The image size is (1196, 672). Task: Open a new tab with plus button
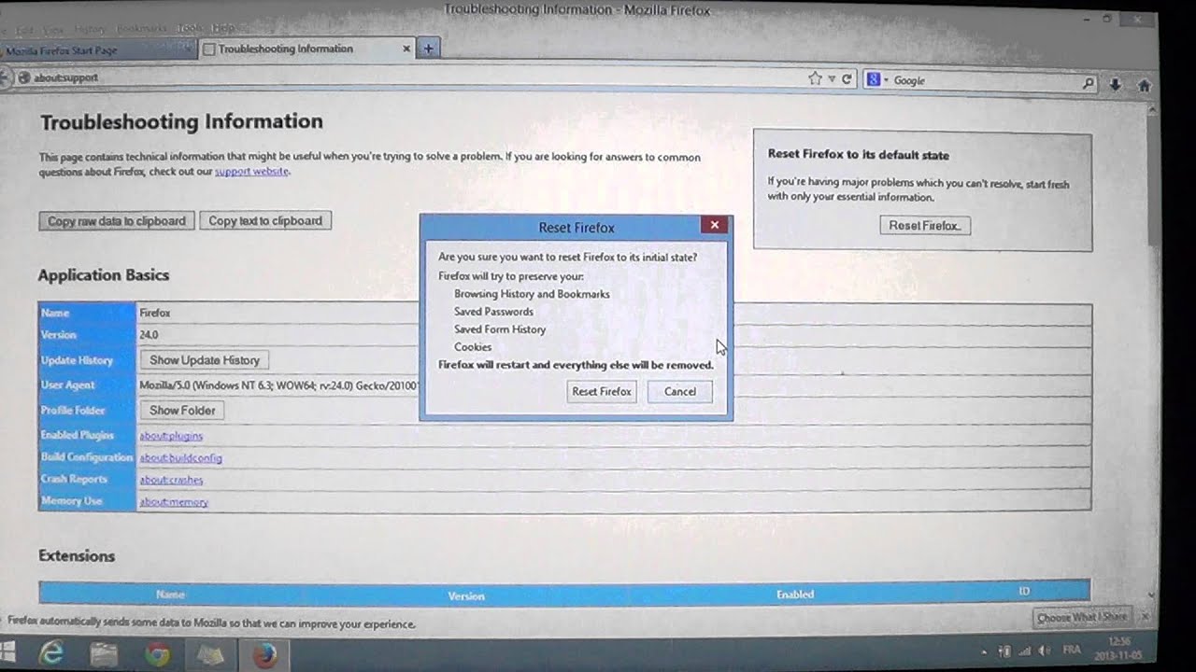coord(428,49)
